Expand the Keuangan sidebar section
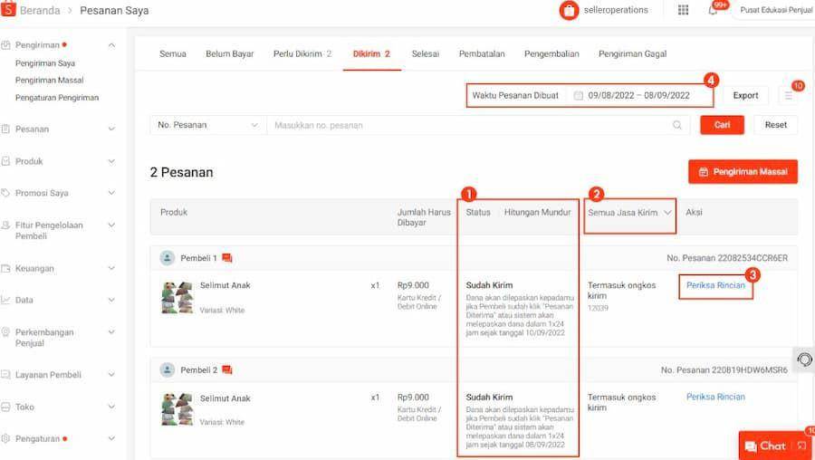815x460 pixels. (111, 268)
